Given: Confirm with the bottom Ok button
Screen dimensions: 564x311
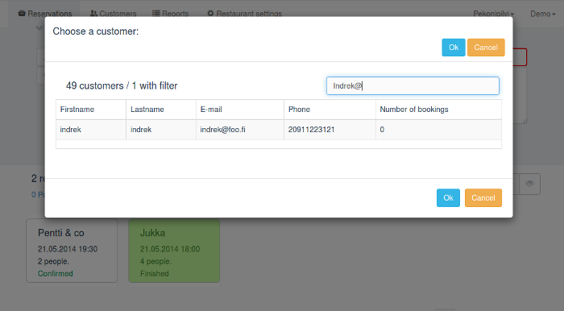Looking at the screenshot, I should 448,197.
